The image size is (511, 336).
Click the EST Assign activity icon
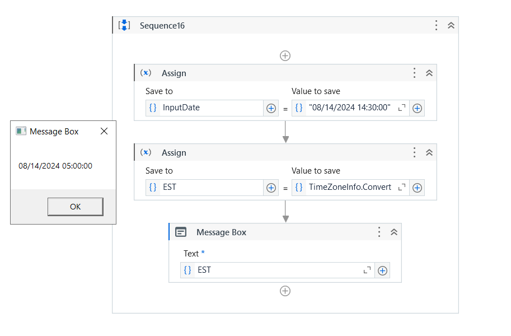pyautogui.click(x=146, y=152)
